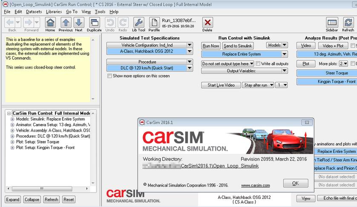Open the Libraries menu
The image size is (357, 207).
(x=54, y=11)
